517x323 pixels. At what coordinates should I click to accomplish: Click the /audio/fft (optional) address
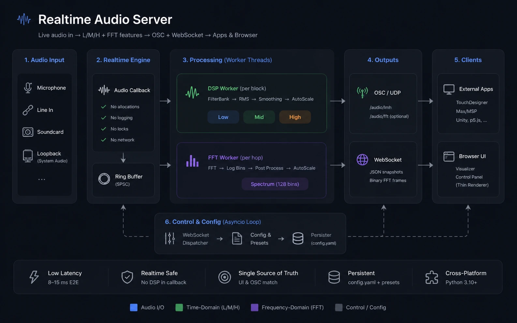point(389,116)
